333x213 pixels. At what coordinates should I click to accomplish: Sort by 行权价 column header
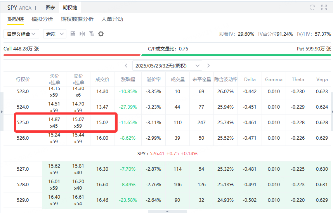click(23, 80)
